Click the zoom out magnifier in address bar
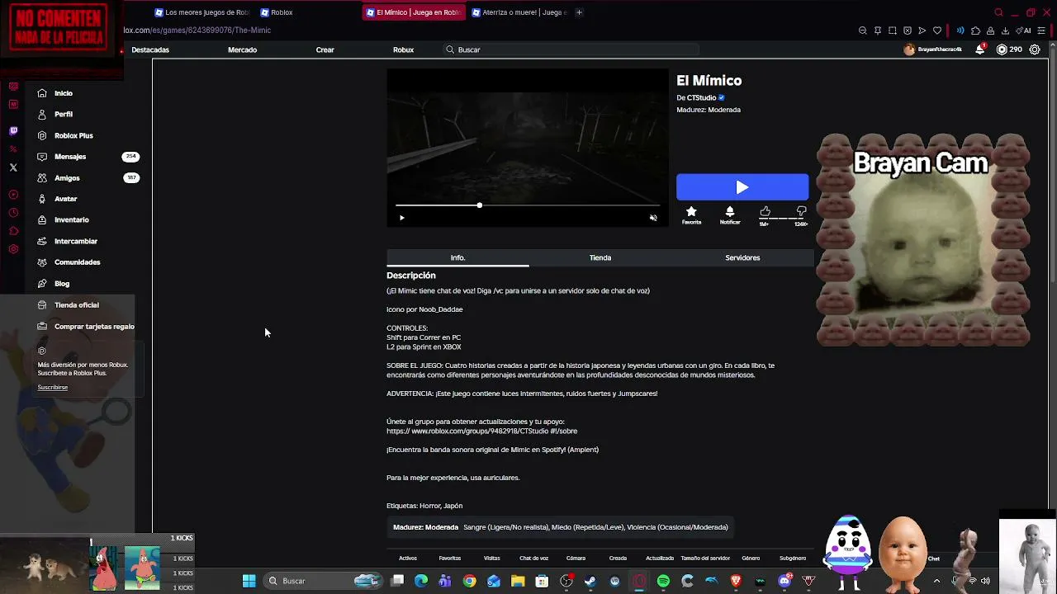The width and height of the screenshot is (1057, 594). pyautogui.click(x=863, y=31)
